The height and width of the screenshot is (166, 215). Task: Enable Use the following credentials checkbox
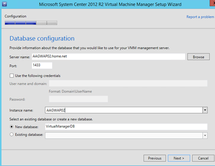(x=11, y=75)
